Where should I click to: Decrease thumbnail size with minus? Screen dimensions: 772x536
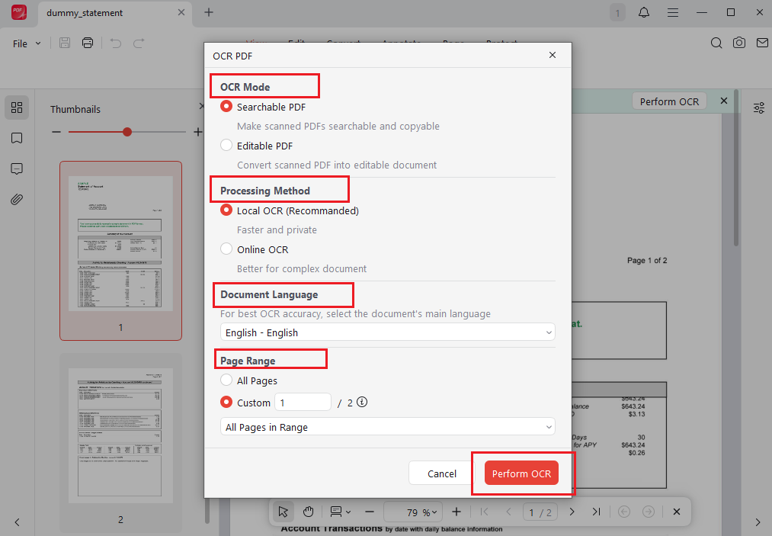point(56,132)
